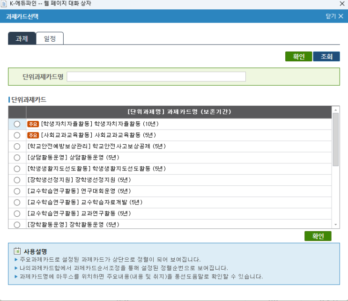The image size is (348, 301).
Task: Click 주요 badge on 사회교과교육활동 row
Action: [x=33, y=135]
